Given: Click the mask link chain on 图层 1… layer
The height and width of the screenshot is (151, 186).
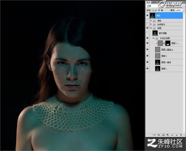Looking at the screenshot, I should 164,43.
